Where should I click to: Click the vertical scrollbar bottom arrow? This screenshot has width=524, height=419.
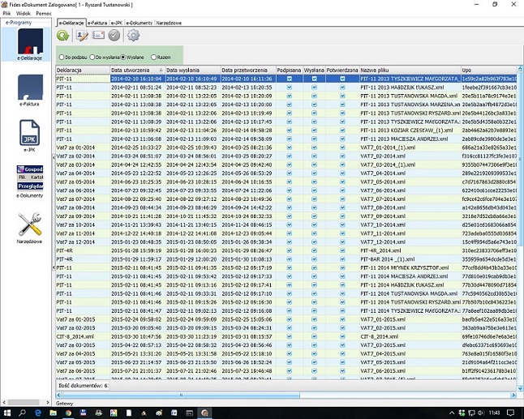pyautogui.click(x=520, y=389)
